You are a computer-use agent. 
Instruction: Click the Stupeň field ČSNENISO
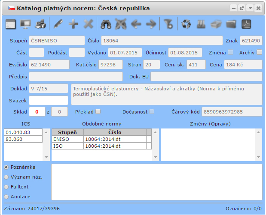pyautogui.click(x=57, y=41)
